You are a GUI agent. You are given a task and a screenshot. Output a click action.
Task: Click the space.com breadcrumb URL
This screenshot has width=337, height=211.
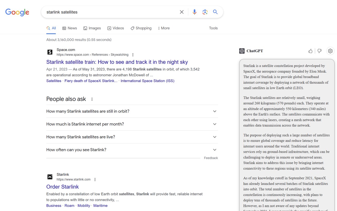click(x=92, y=55)
